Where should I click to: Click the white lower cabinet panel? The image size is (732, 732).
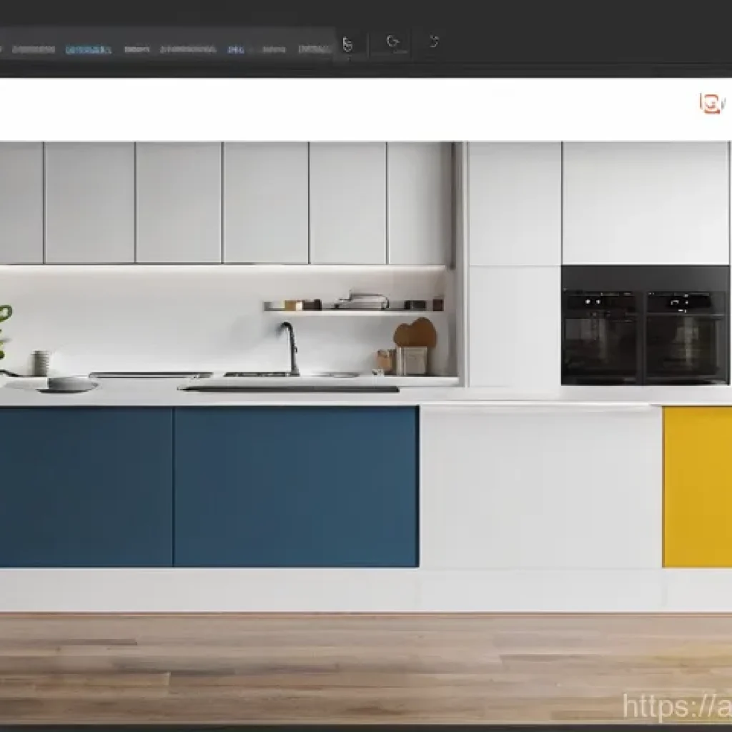[x=540, y=486]
